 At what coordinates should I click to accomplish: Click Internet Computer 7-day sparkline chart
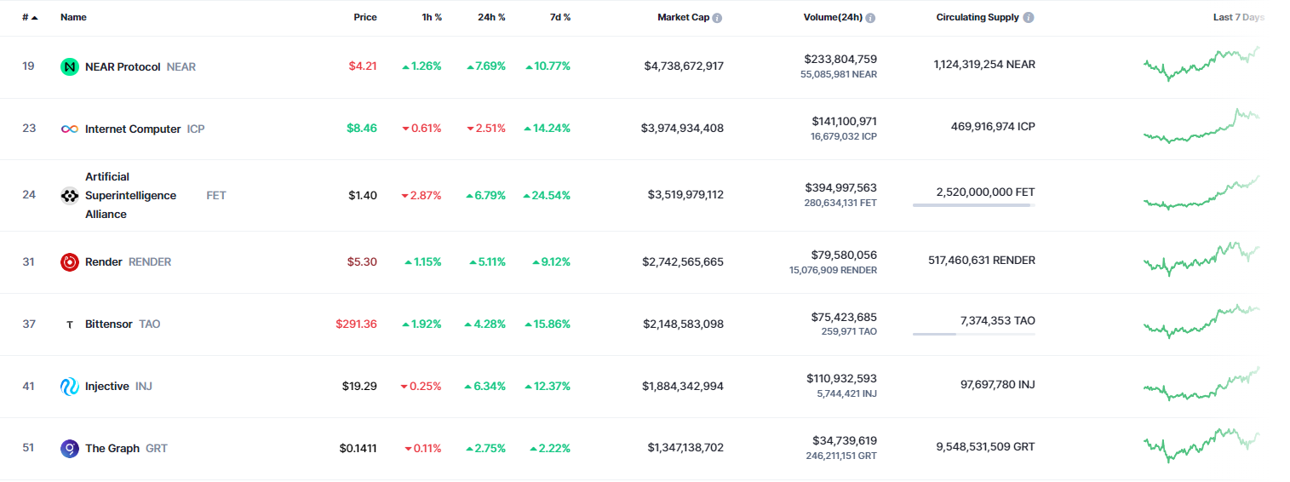(1201, 126)
